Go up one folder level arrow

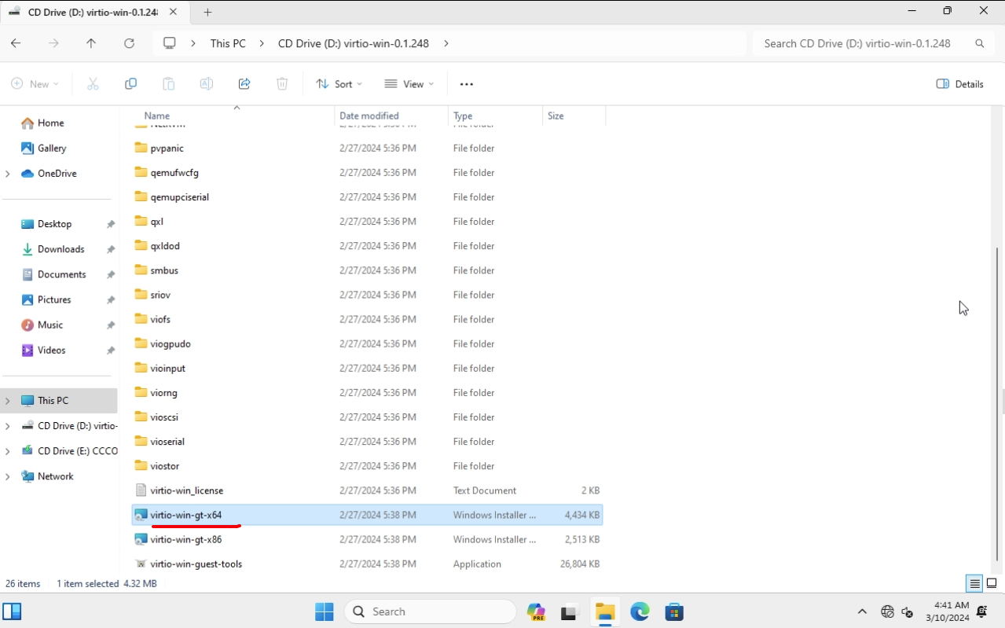tap(91, 43)
